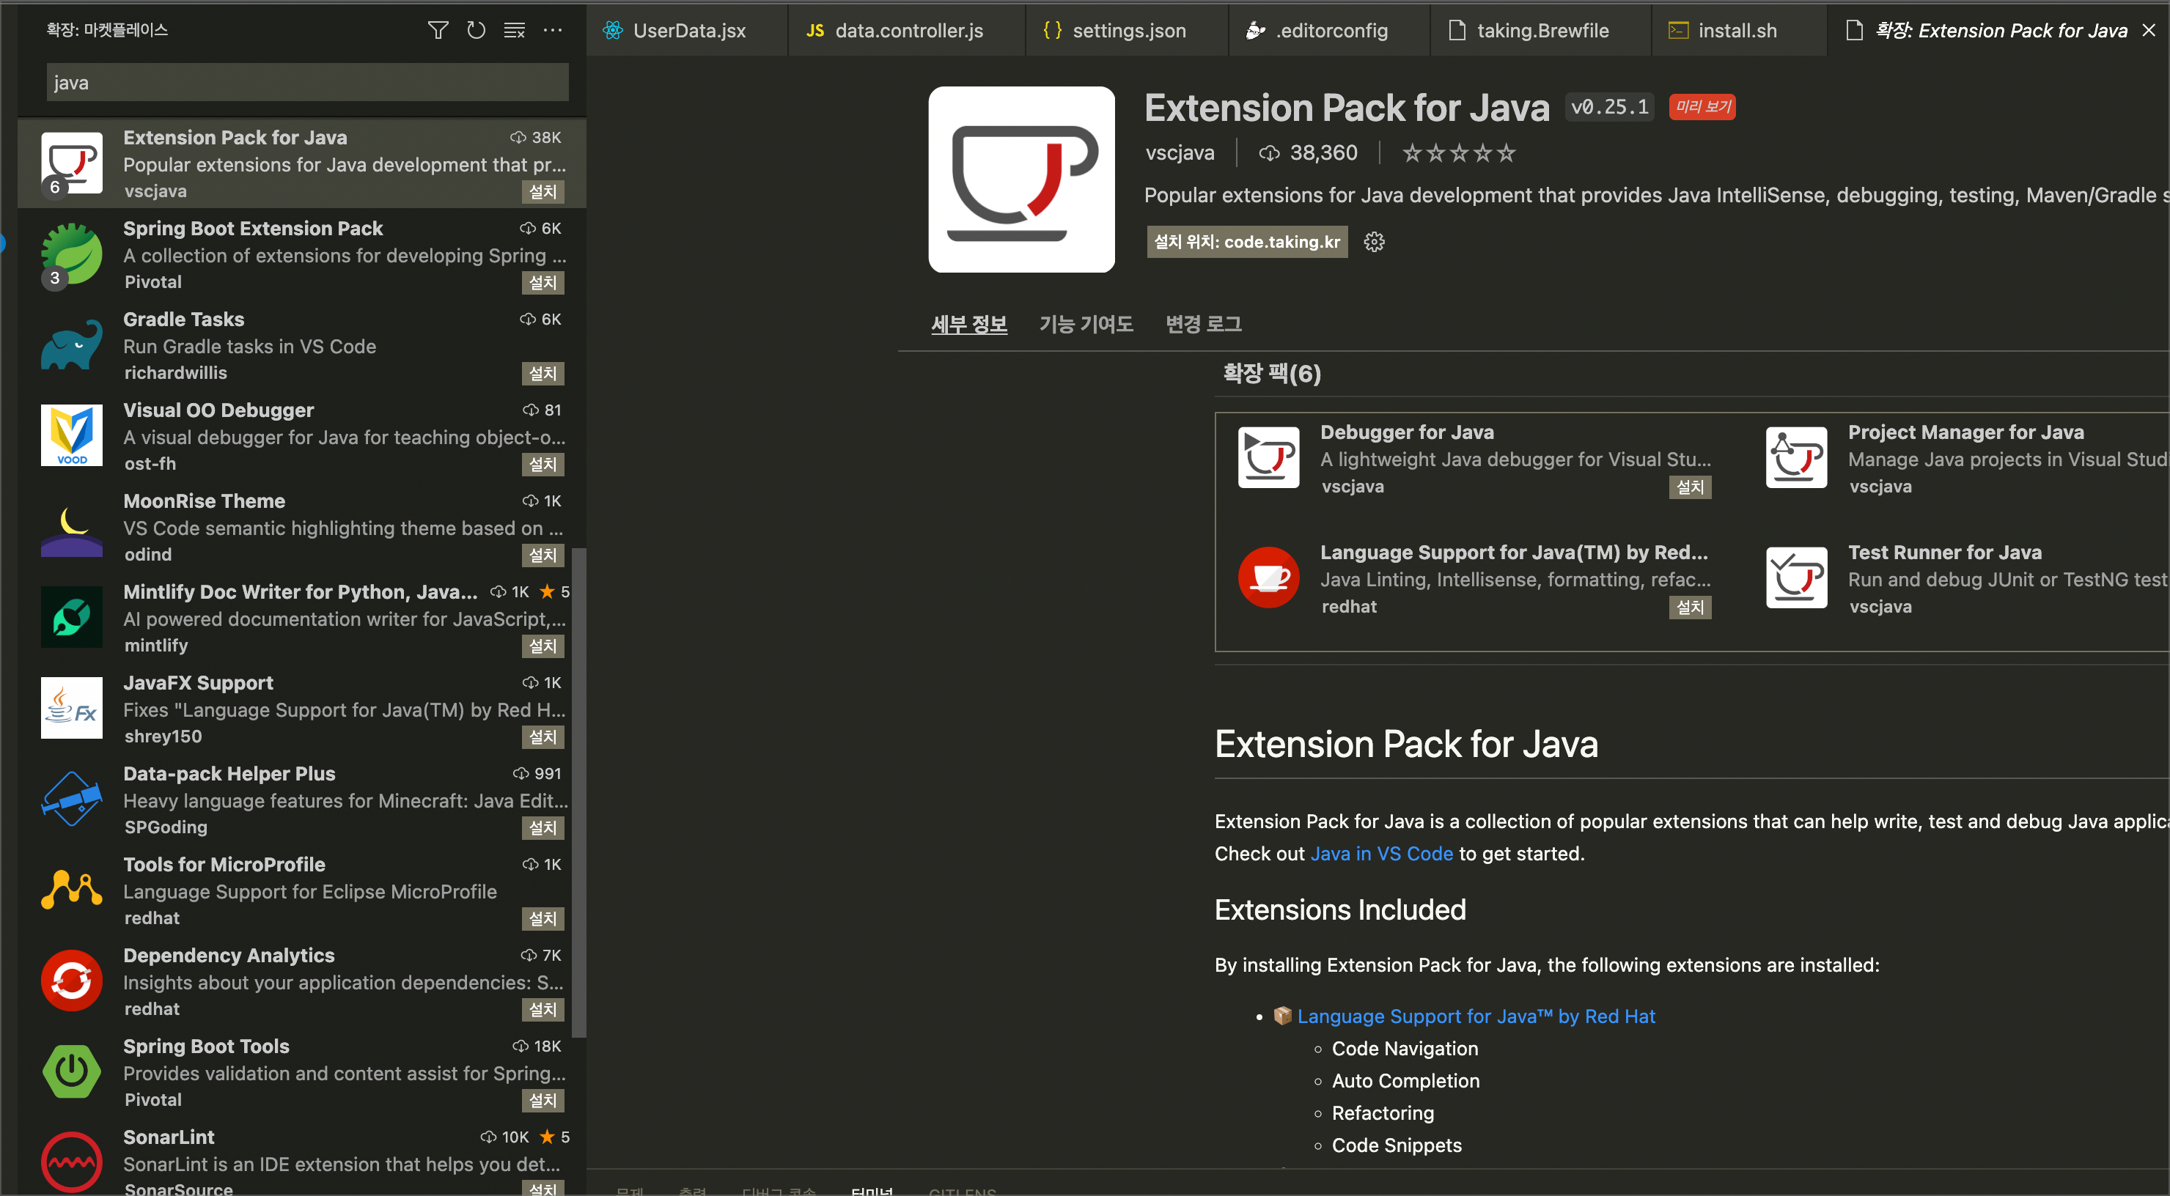Click the Dependency Analytics extension icon
Screen dimensions: 2170x1196
71,980
